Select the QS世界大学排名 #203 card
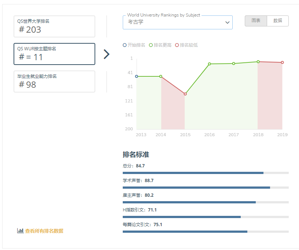The height and width of the screenshot is (250, 299). (54, 26)
